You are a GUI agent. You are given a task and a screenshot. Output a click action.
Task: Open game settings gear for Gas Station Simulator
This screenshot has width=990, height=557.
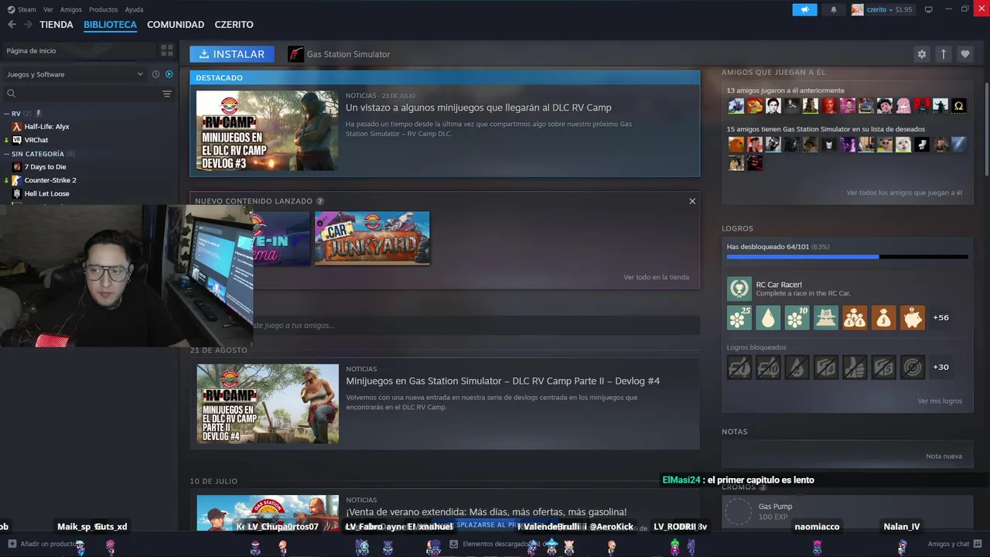click(921, 54)
